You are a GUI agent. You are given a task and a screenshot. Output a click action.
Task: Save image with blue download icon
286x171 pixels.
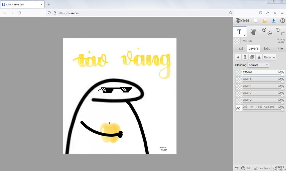pyautogui.click(x=273, y=21)
